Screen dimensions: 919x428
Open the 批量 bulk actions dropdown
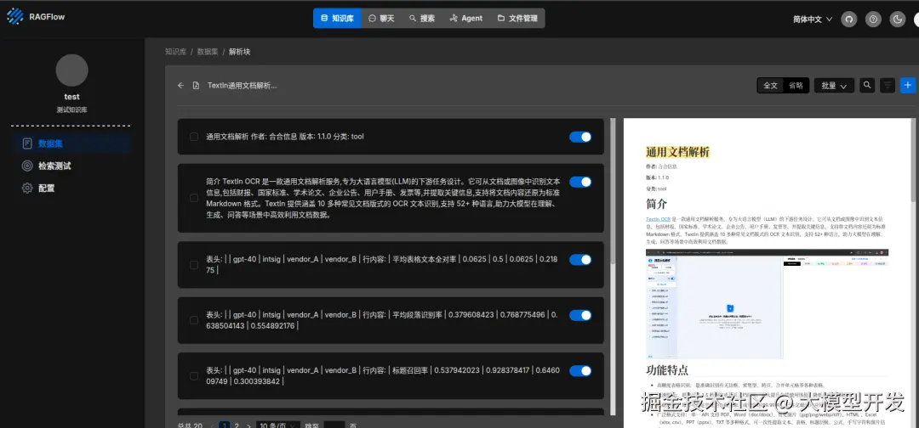(834, 86)
